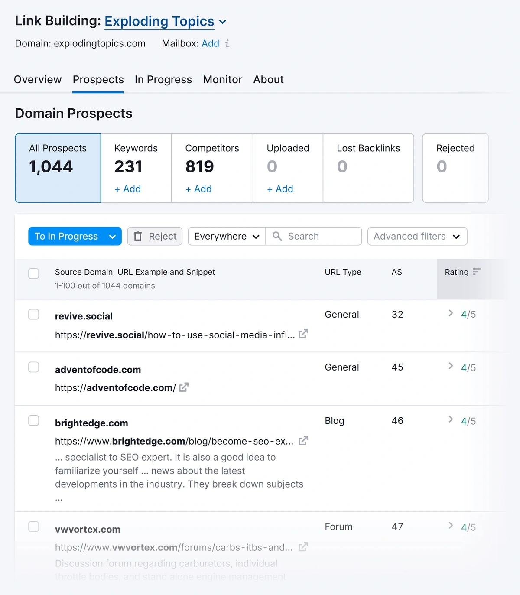Click the AS value 45
The height and width of the screenshot is (595, 520).
pos(397,367)
